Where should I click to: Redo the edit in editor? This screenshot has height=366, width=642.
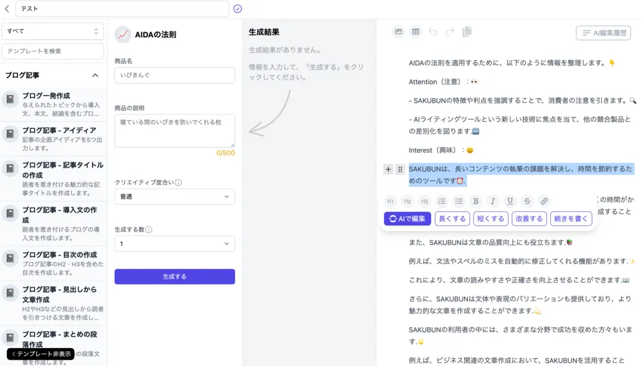coord(449,32)
